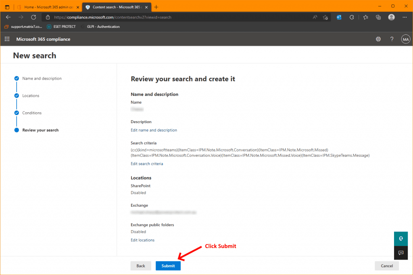This screenshot has height=275, width=413.
Task: Go back using browser back arrow
Action: coord(8,17)
